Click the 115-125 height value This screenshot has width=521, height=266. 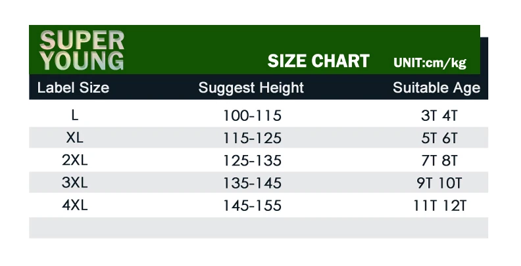(252, 139)
